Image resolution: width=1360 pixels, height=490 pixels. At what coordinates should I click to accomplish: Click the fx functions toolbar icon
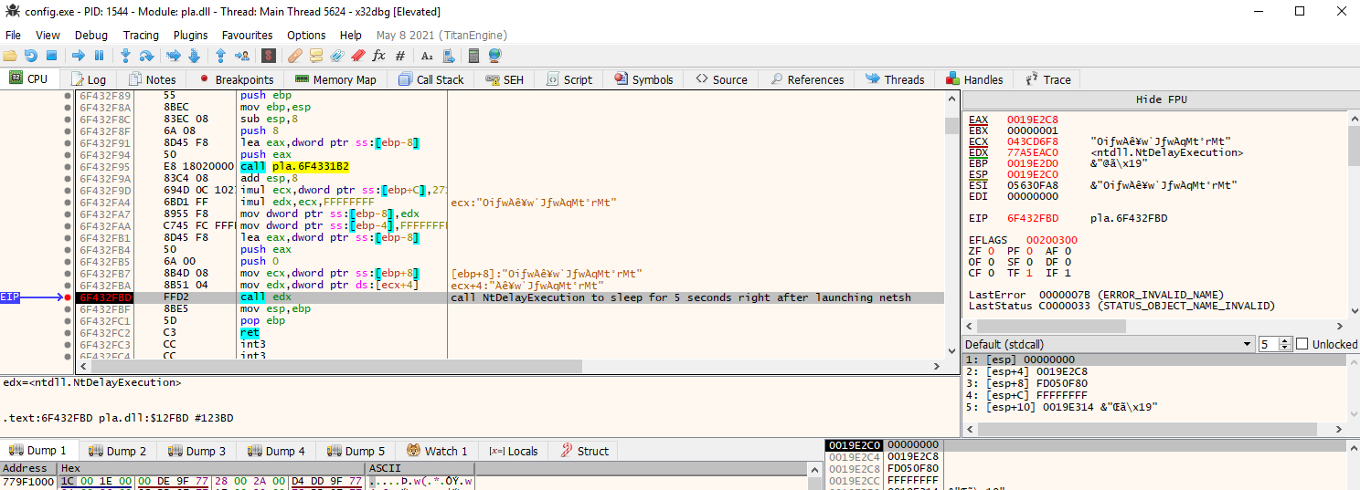click(x=378, y=56)
